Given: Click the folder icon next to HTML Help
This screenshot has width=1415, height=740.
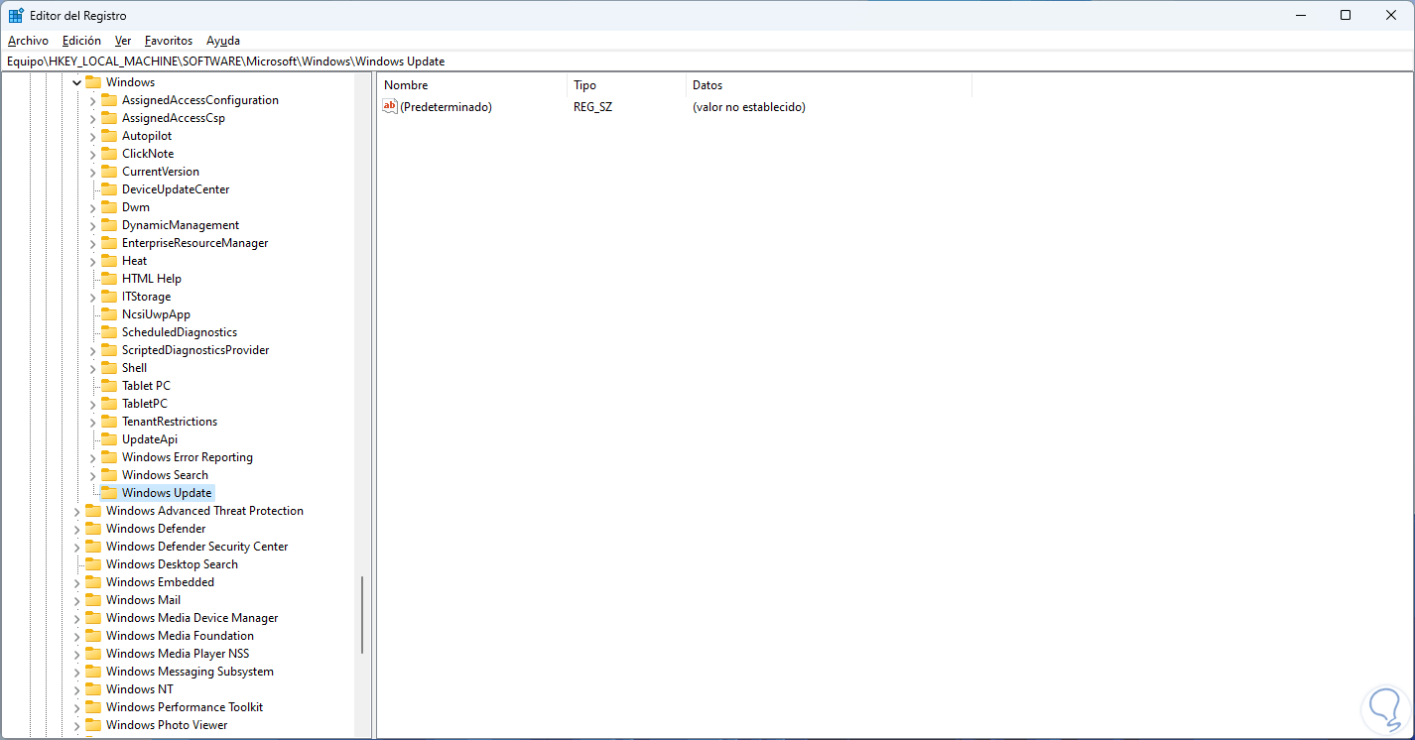Looking at the screenshot, I should coord(109,279).
